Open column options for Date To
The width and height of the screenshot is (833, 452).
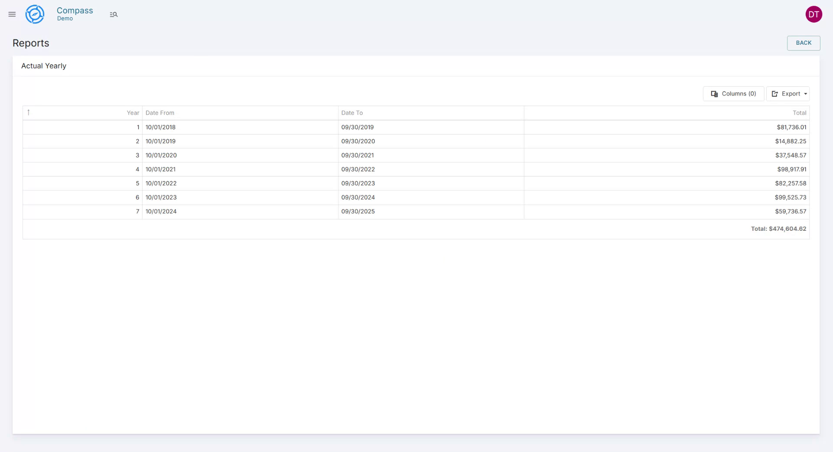click(x=352, y=112)
